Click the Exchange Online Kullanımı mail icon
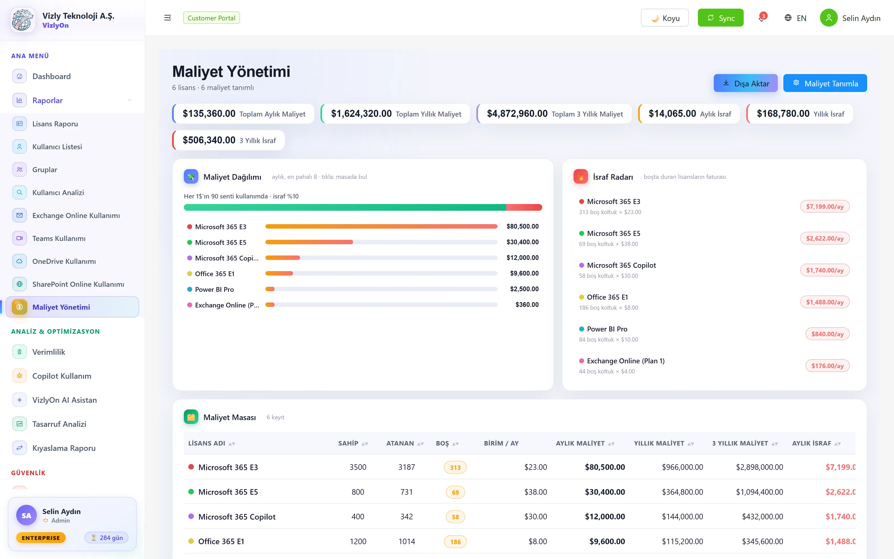The image size is (894, 559). (x=20, y=215)
